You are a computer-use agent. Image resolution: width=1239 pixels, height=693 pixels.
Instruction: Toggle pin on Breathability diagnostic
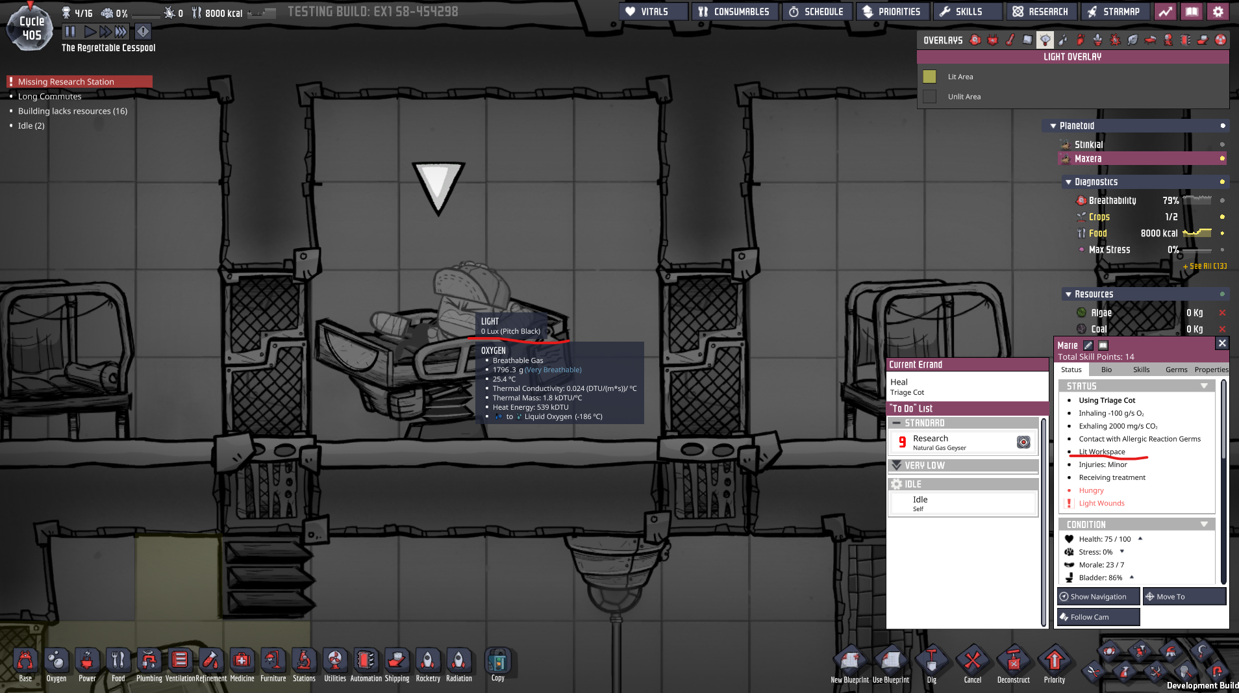[x=1222, y=201]
